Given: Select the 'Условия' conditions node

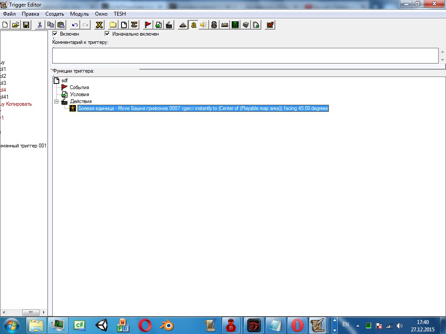Looking at the screenshot, I should tap(79, 94).
